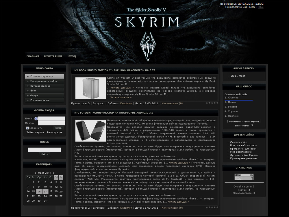Open the ВХОД top navigation item
Screen dimensions: 289x217
[x=72, y=56]
